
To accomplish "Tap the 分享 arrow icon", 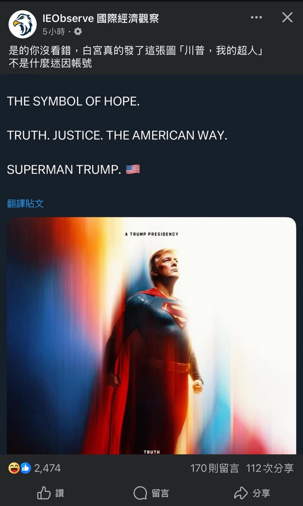I will (x=241, y=493).
